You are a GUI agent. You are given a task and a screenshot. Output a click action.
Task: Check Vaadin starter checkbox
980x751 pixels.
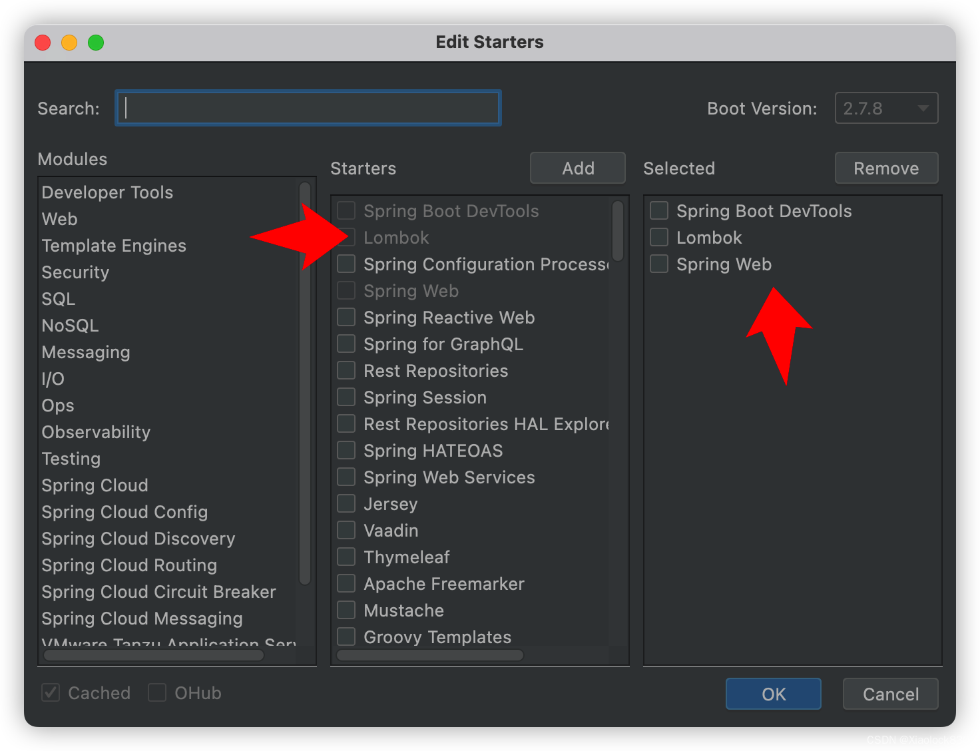pos(346,530)
